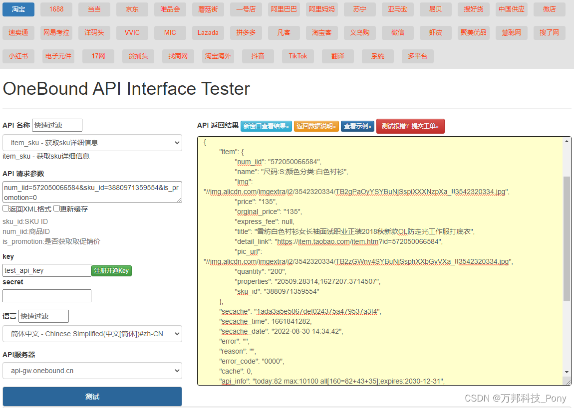The image size is (574, 408).
Task: Open the 搜了网 tab
Action: click(550, 32)
